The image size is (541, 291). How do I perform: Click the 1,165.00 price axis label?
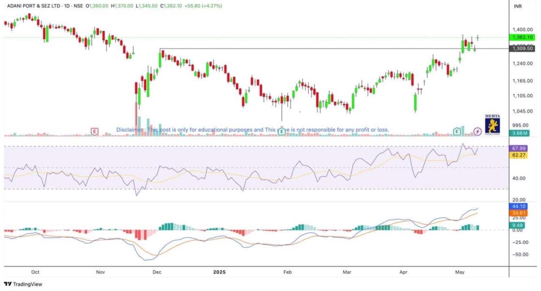(523, 81)
